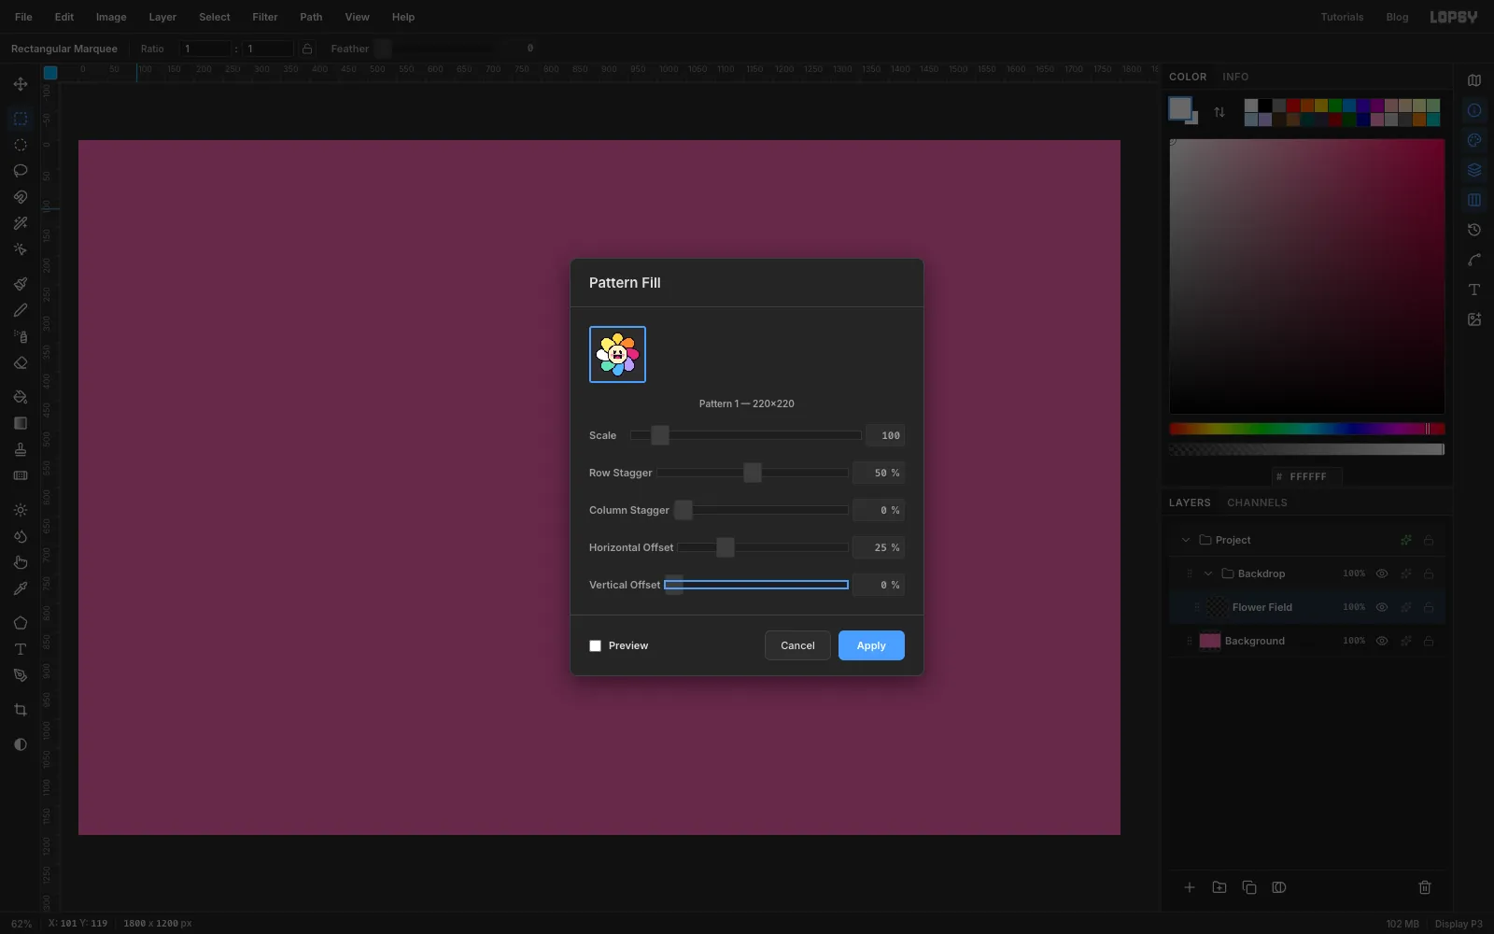Hide the Flower Field layer
1494x934 pixels.
1382,607
